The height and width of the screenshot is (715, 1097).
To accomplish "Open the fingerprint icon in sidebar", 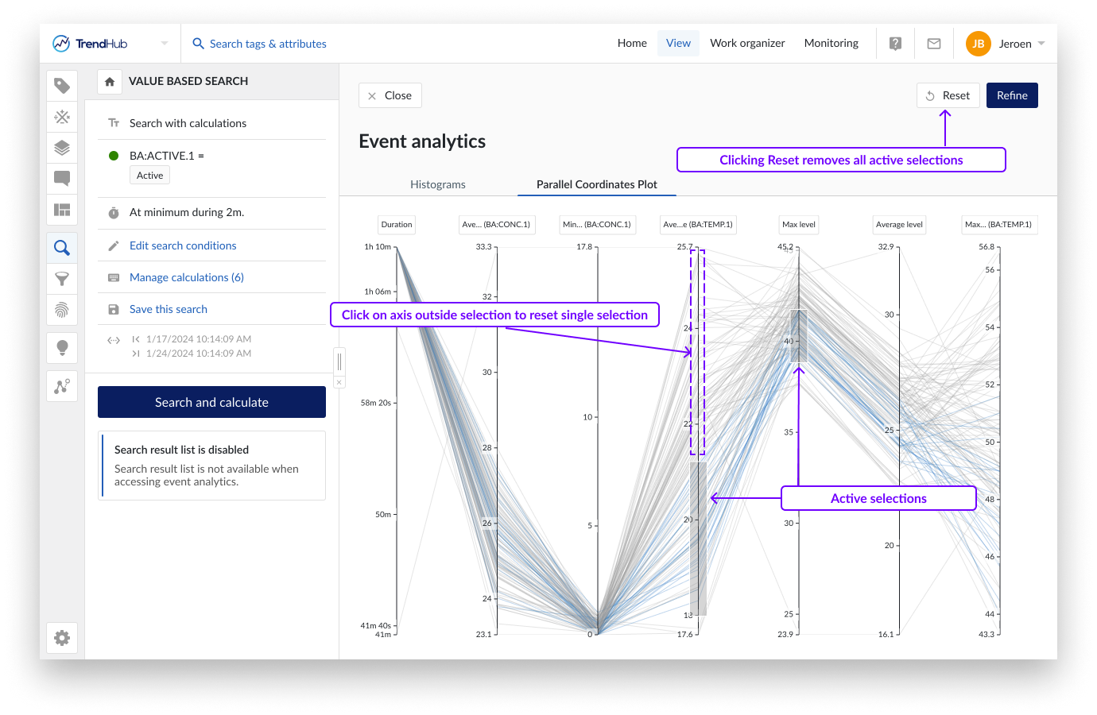I will tap(62, 310).
